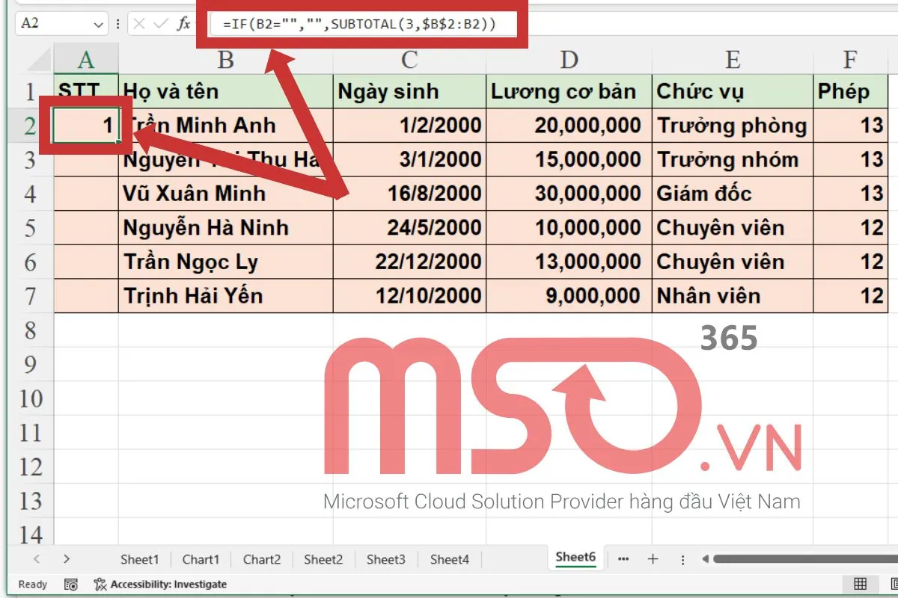Expand the formula bar with its vertical dots

(x=118, y=23)
